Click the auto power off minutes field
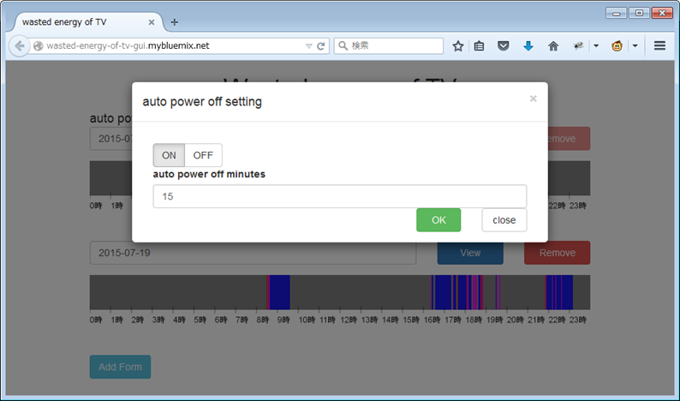The height and width of the screenshot is (401, 680). click(340, 196)
